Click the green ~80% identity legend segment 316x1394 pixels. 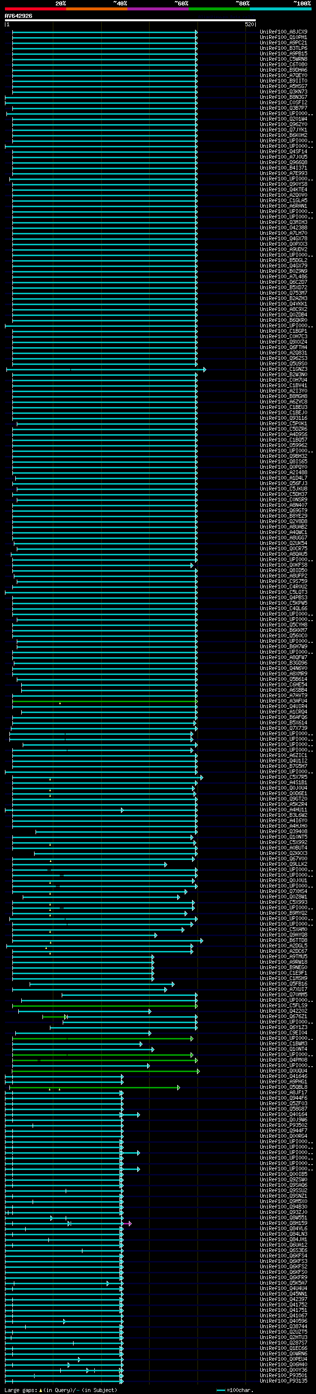[x=219, y=9]
